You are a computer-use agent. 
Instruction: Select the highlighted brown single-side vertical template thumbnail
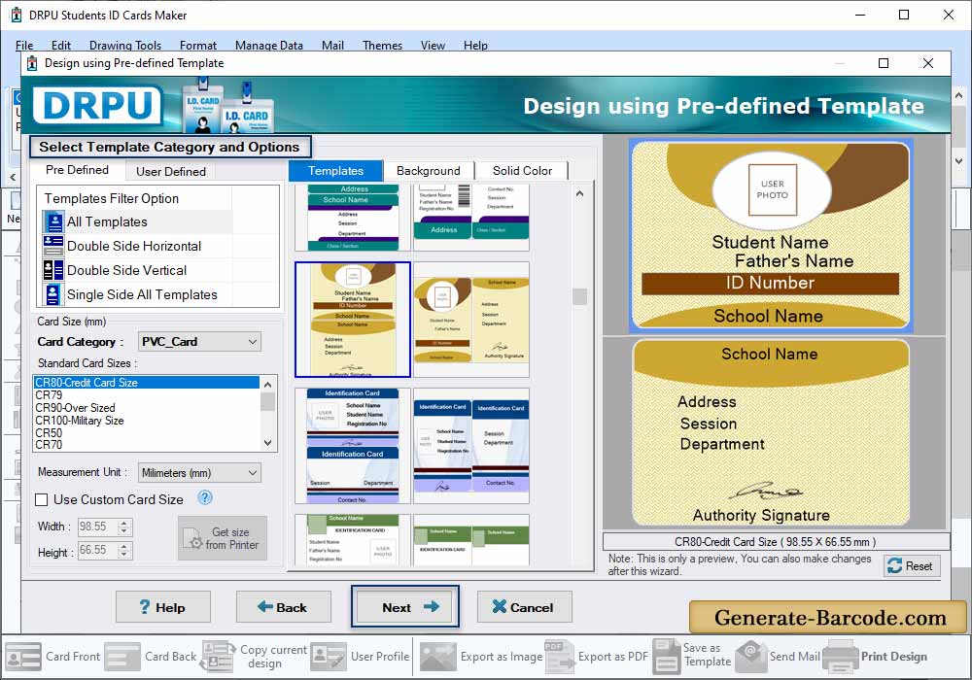[x=353, y=320]
